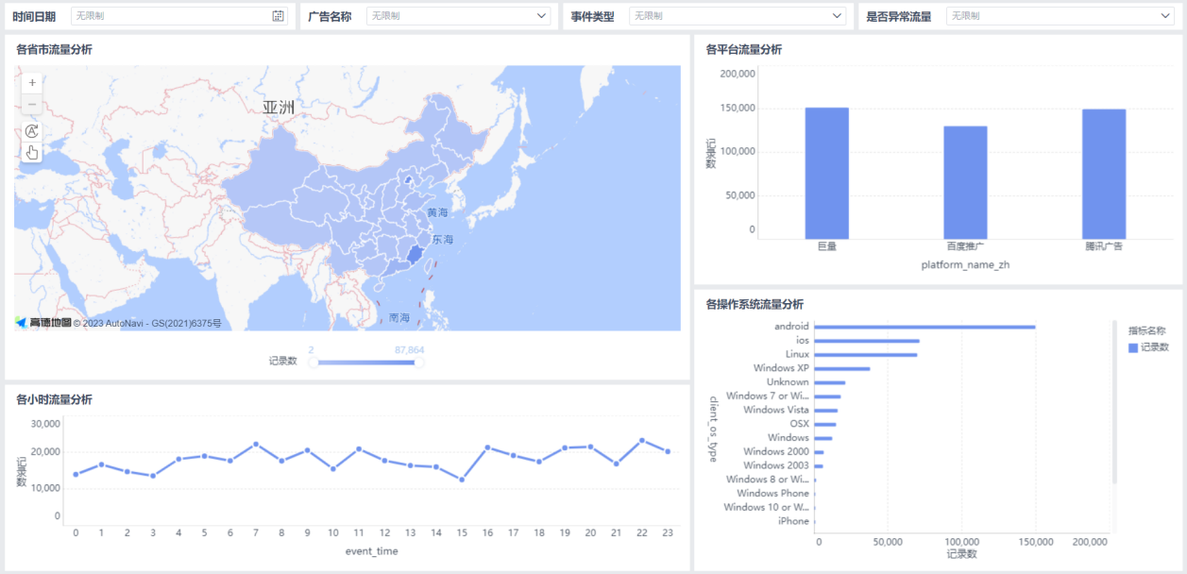Click the 时间日期 date input field
Viewport: 1187px width, 574px height.
pyautogui.click(x=178, y=16)
